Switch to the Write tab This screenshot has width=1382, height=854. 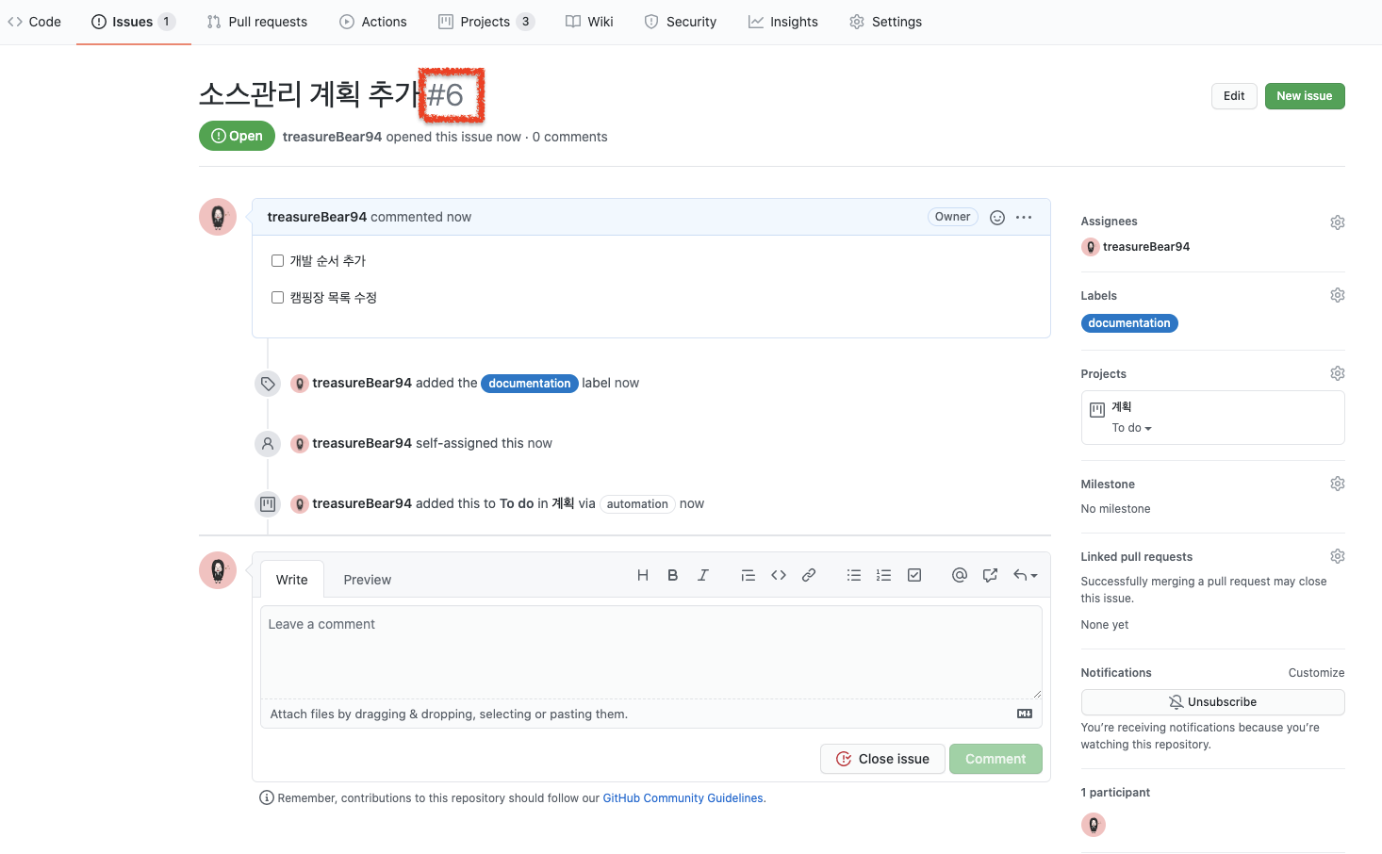click(292, 580)
